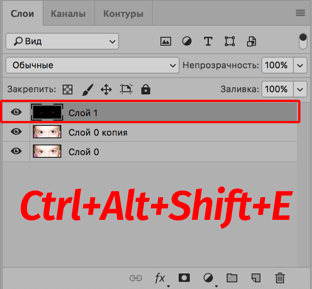Hide the Слой 0 layer
The width and height of the screenshot is (312, 289).
(16, 151)
